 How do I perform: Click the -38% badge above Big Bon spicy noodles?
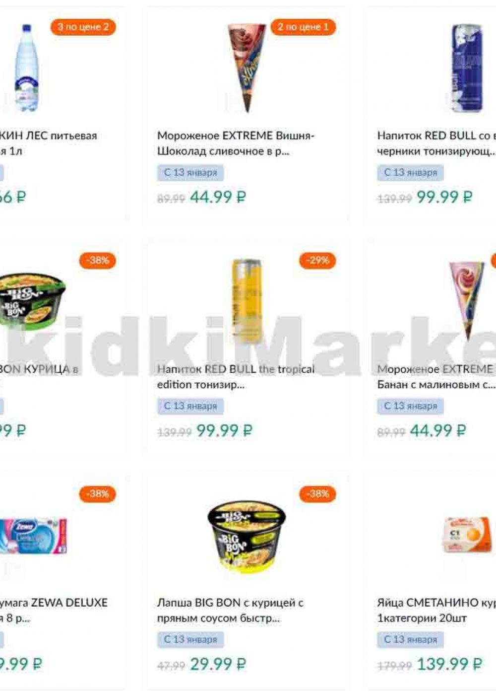click(x=317, y=493)
